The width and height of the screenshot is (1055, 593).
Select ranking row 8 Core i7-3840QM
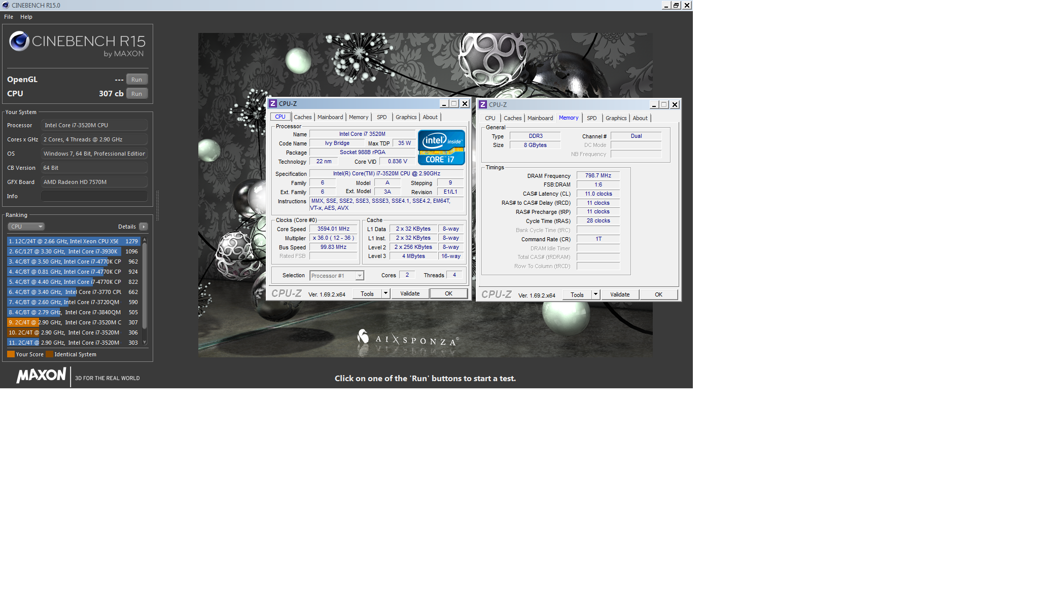(74, 312)
